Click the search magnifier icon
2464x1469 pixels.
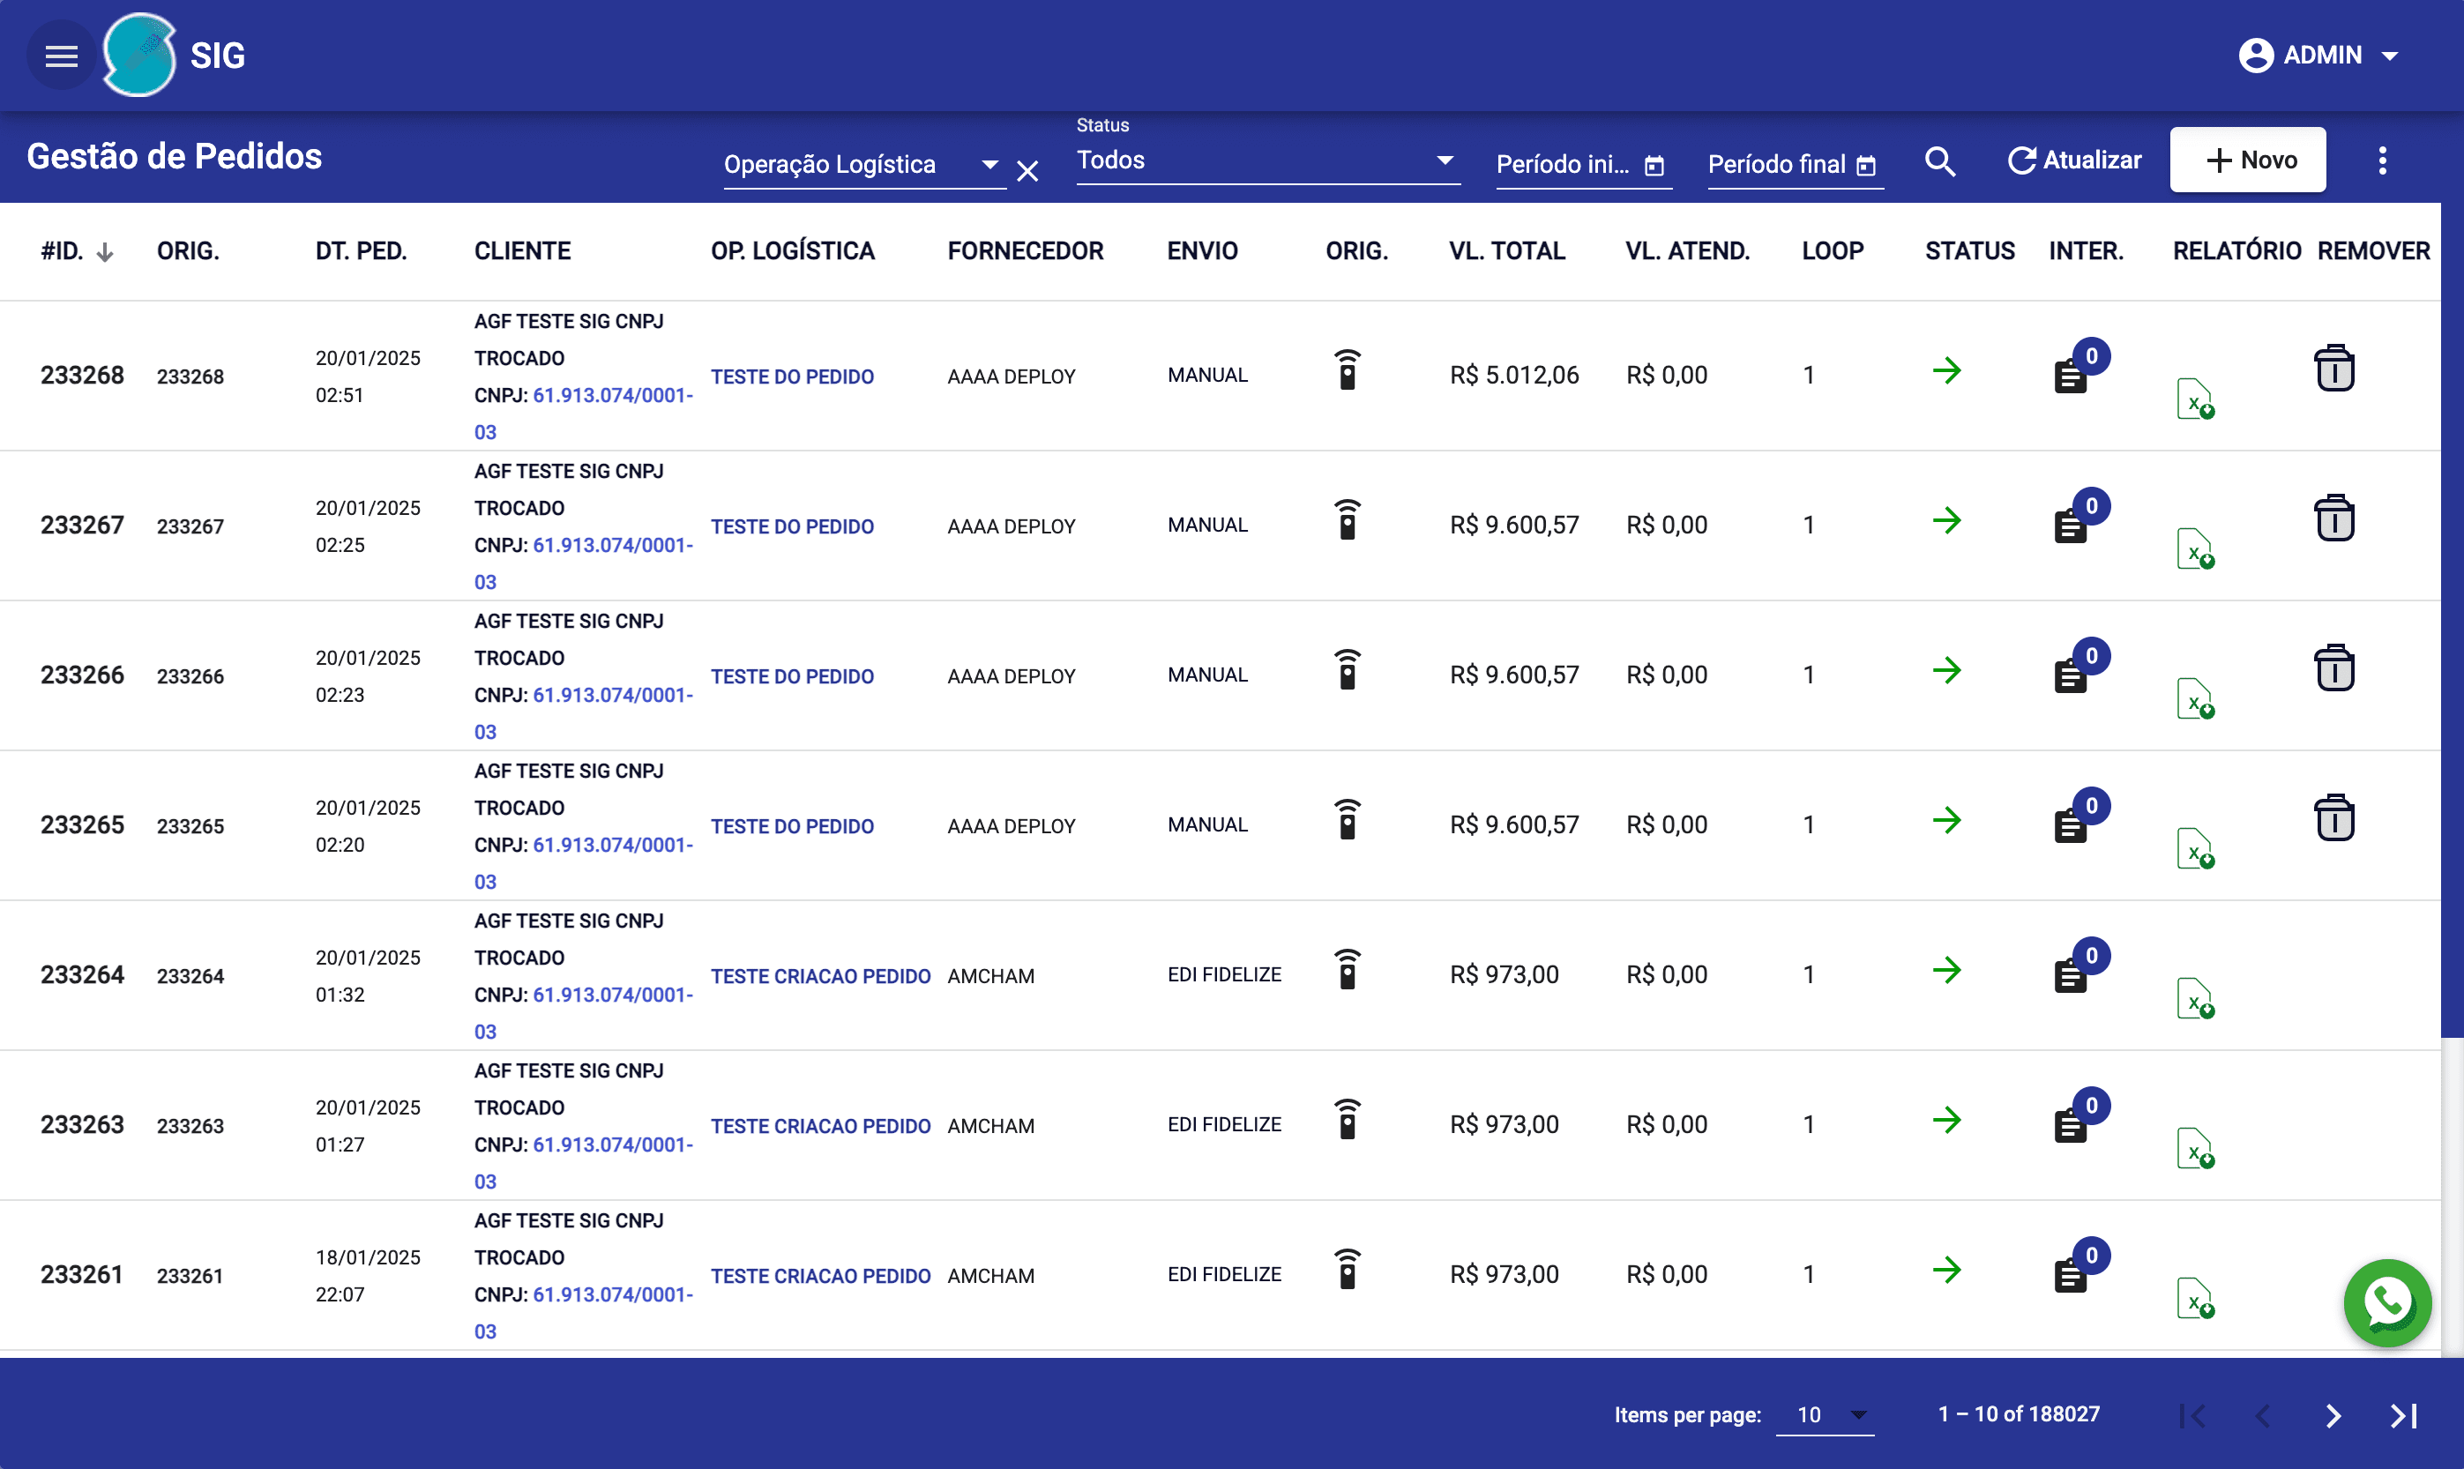pyautogui.click(x=1938, y=161)
